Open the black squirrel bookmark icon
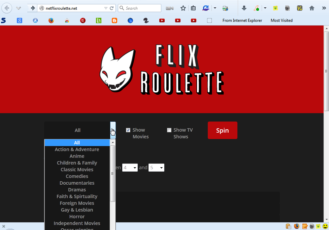Viewport: 329px width, 230px height. point(146,20)
